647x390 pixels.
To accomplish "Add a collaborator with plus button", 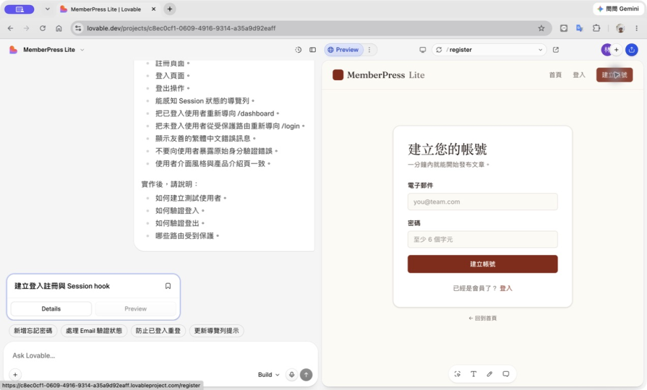I will (x=617, y=50).
